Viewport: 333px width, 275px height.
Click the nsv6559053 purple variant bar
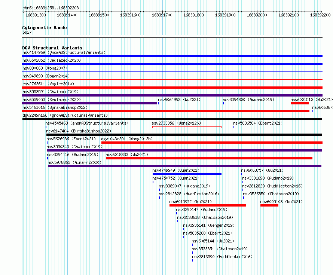click(90, 103)
